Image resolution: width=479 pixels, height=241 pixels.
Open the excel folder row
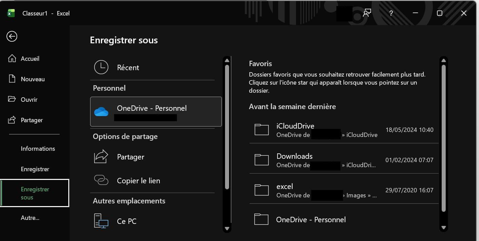pyautogui.click(x=344, y=190)
